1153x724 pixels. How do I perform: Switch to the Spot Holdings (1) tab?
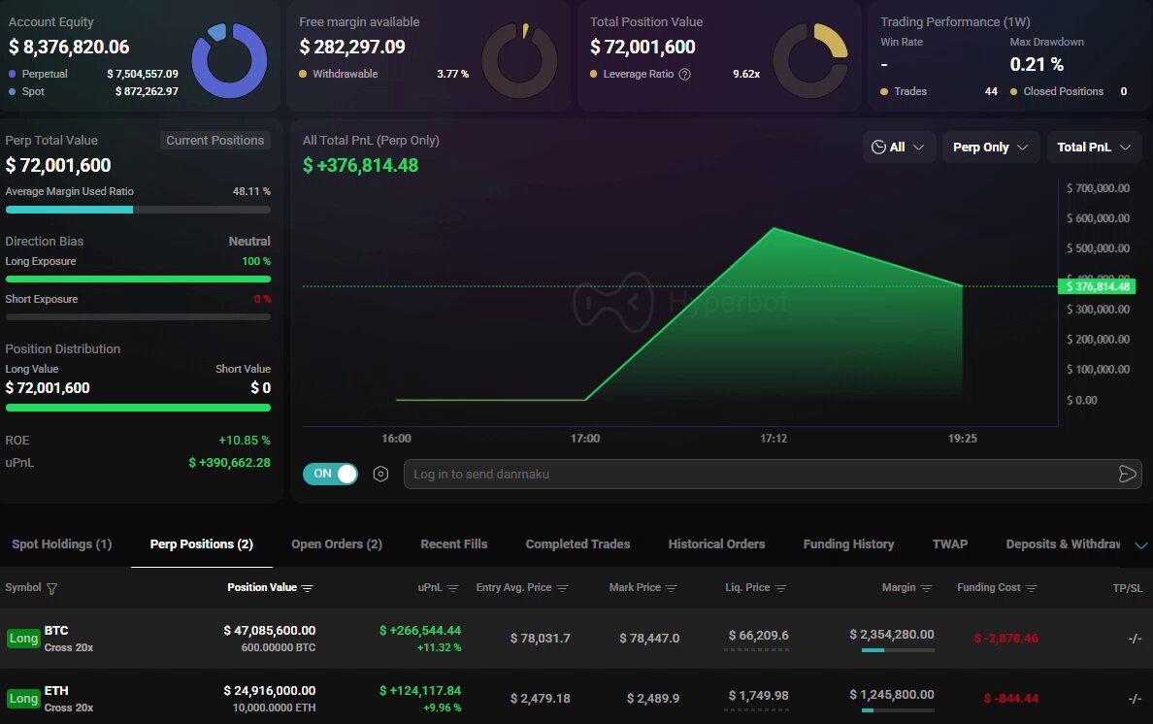click(62, 543)
